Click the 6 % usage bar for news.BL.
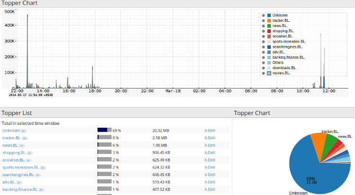 [x=105, y=145]
